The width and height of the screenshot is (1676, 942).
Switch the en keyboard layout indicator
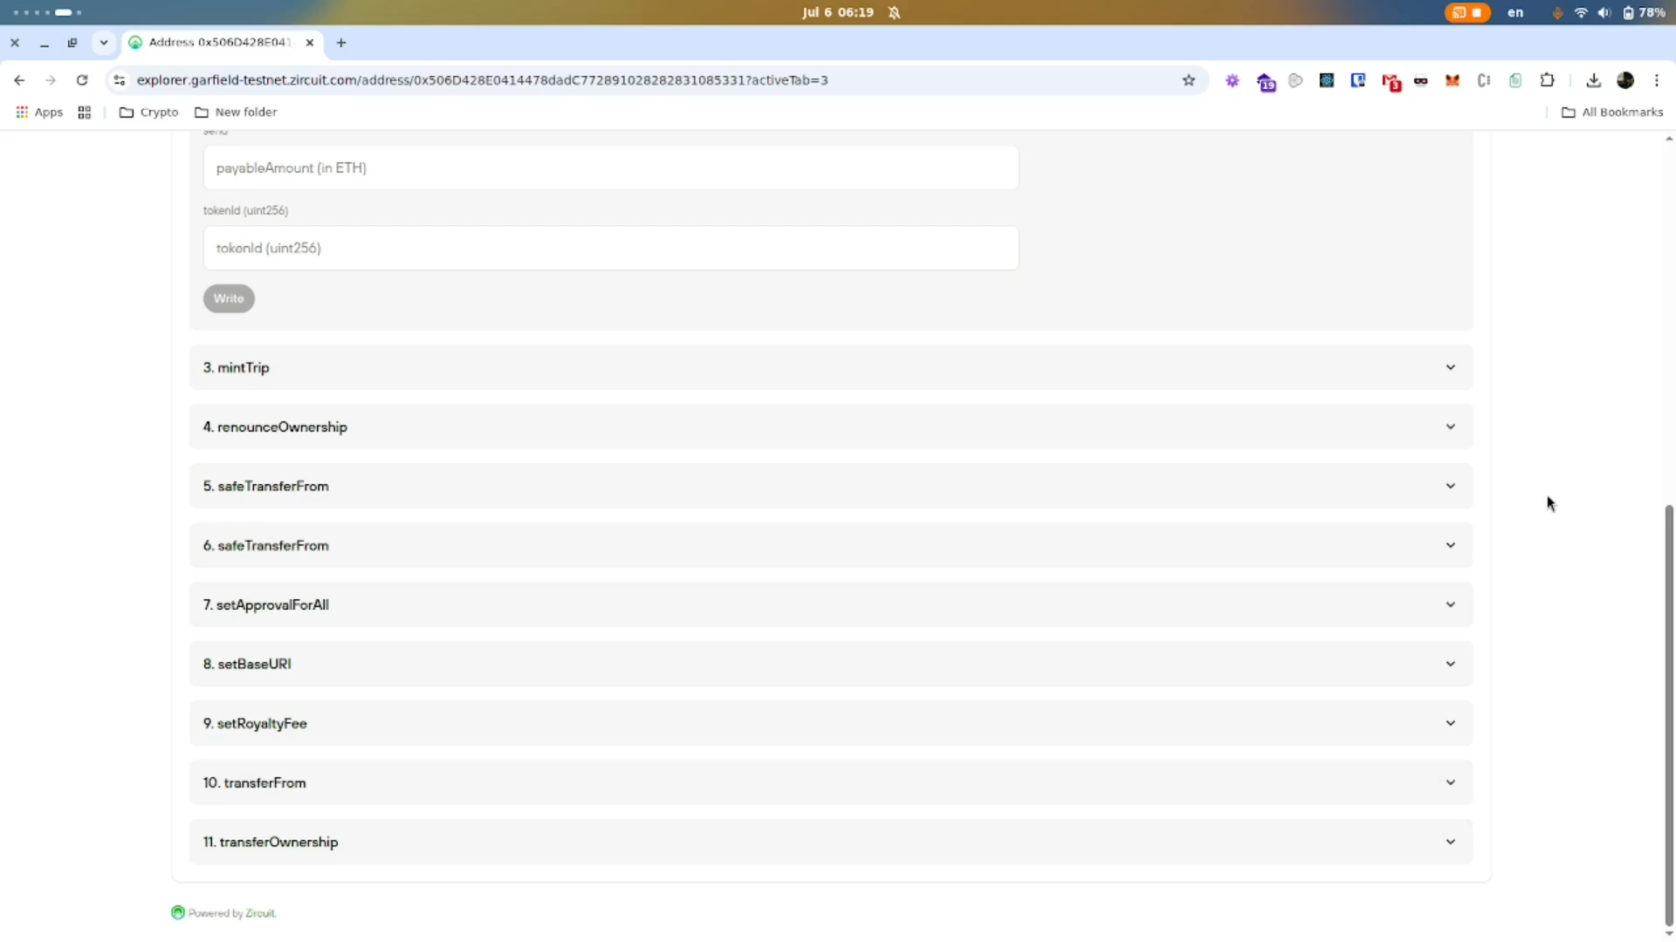(1515, 12)
